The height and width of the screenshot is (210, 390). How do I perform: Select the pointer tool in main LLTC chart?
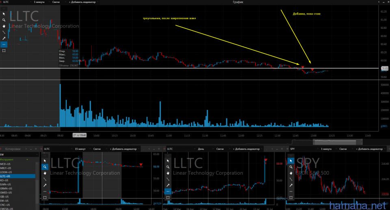pyautogui.click(x=4, y=14)
